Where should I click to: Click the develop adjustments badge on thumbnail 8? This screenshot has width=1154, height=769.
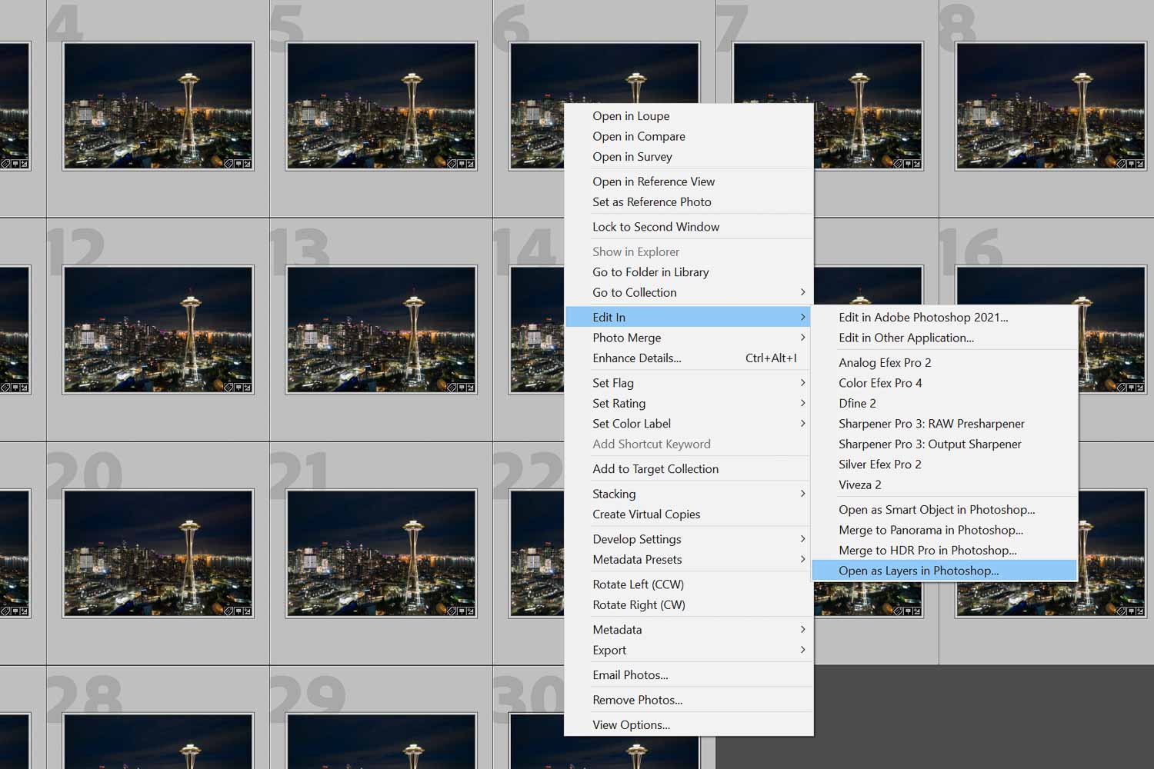pos(1140,164)
